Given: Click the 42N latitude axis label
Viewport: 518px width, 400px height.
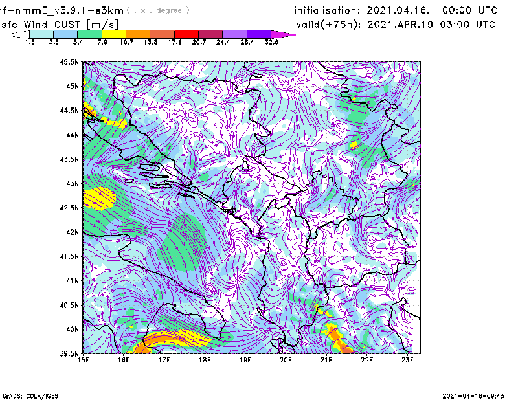Looking at the screenshot, I should click(x=73, y=232).
